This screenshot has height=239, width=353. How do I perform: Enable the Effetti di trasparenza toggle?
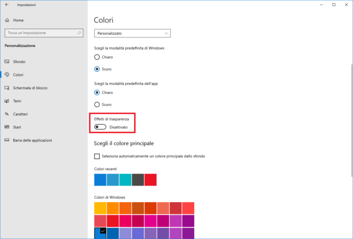[100, 127]
